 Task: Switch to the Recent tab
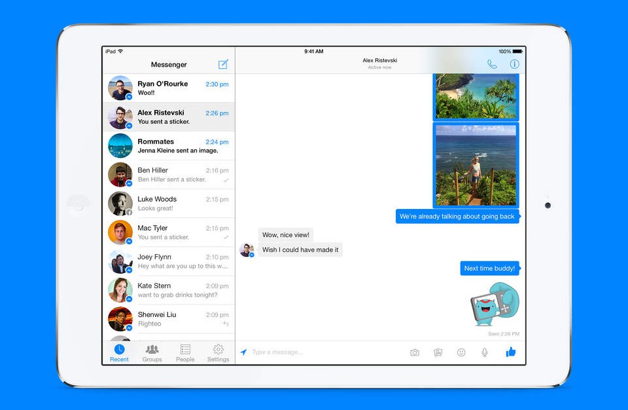click(119, 353)
